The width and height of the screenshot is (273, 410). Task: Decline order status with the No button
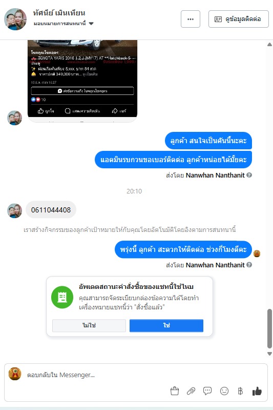tap(89, 325)
